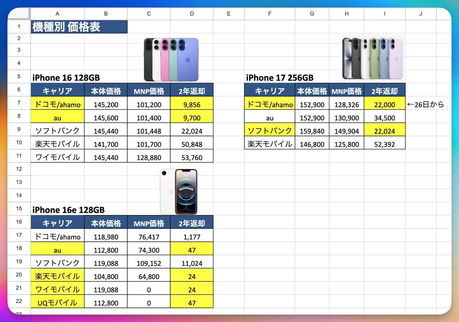Select MNP価格 value 0 in UQモバイル row

pyautogui.click(x=149, y=301)
